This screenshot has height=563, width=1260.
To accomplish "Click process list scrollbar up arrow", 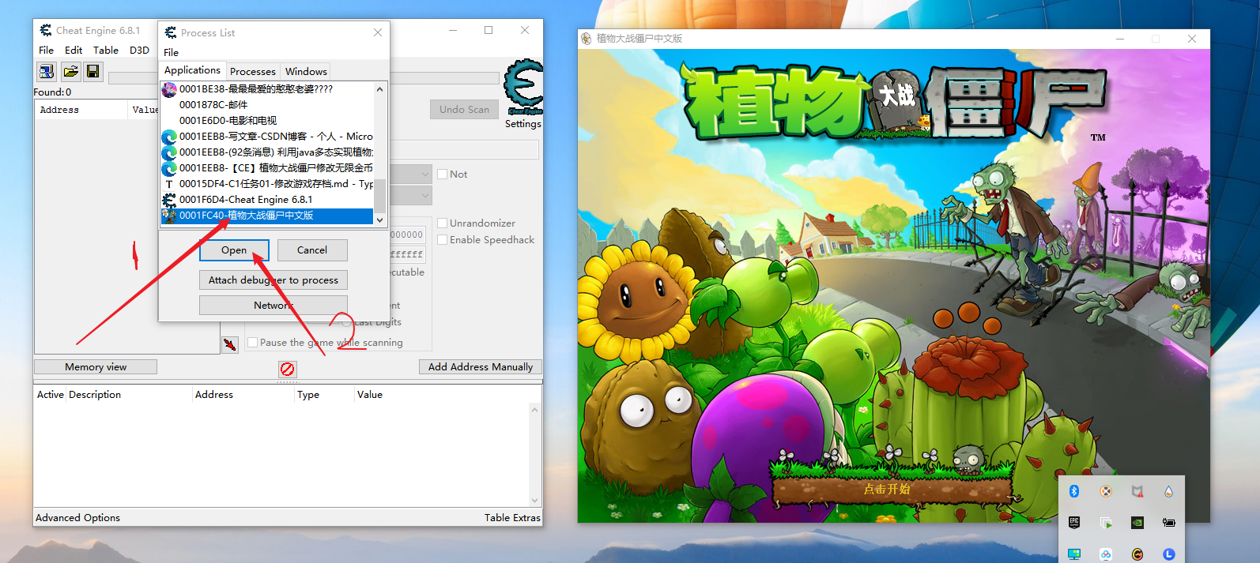I will click(380, 88).
